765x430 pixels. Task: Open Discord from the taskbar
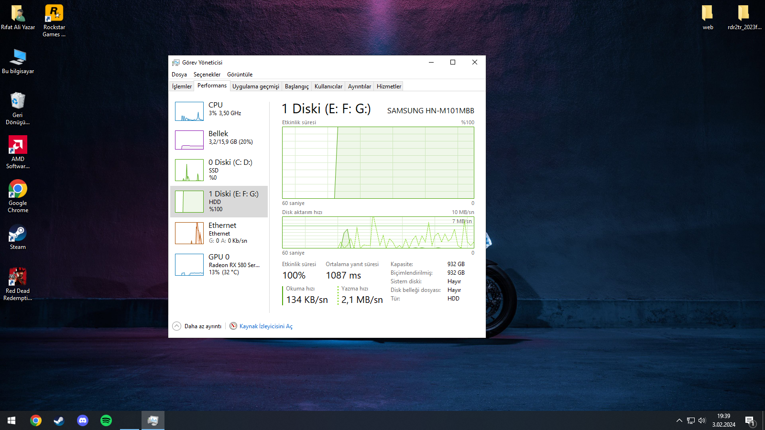tap(83, 420)
